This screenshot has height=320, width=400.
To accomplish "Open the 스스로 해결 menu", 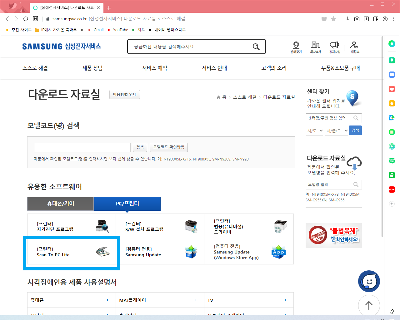I will [35, 68].
